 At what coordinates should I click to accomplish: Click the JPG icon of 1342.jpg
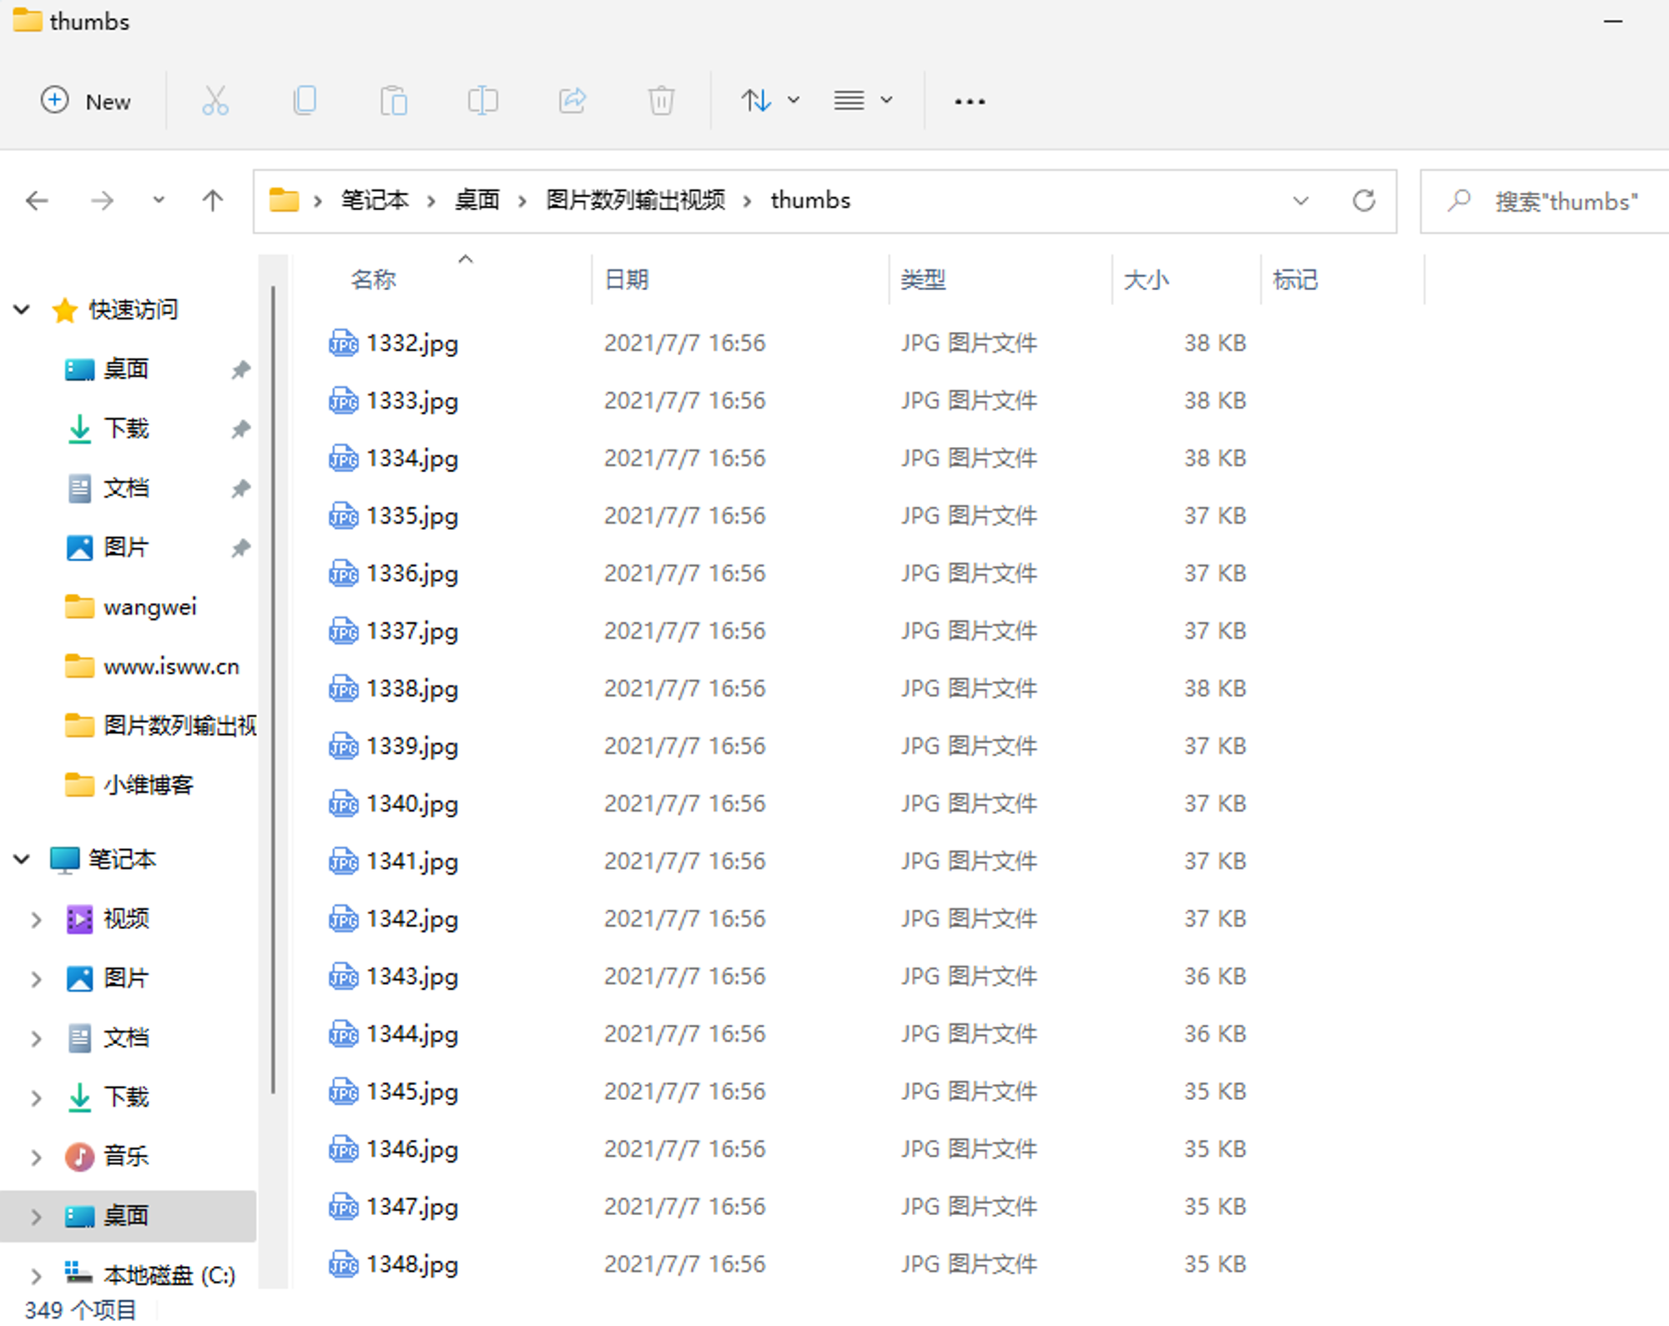pyautogui.click(x=343, y=918)
